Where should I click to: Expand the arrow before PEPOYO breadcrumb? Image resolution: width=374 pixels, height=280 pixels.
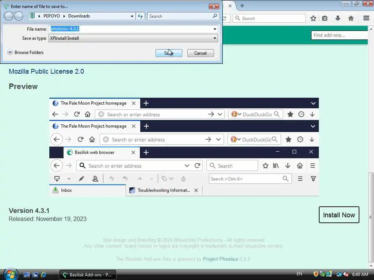pyautogui.click(x=39, y=16)
